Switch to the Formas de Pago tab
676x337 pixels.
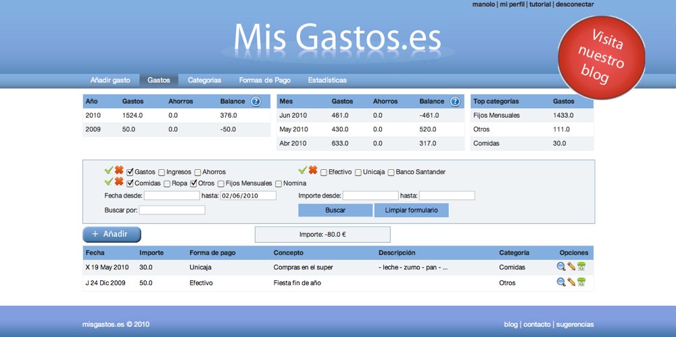click(x=264, y=80)
